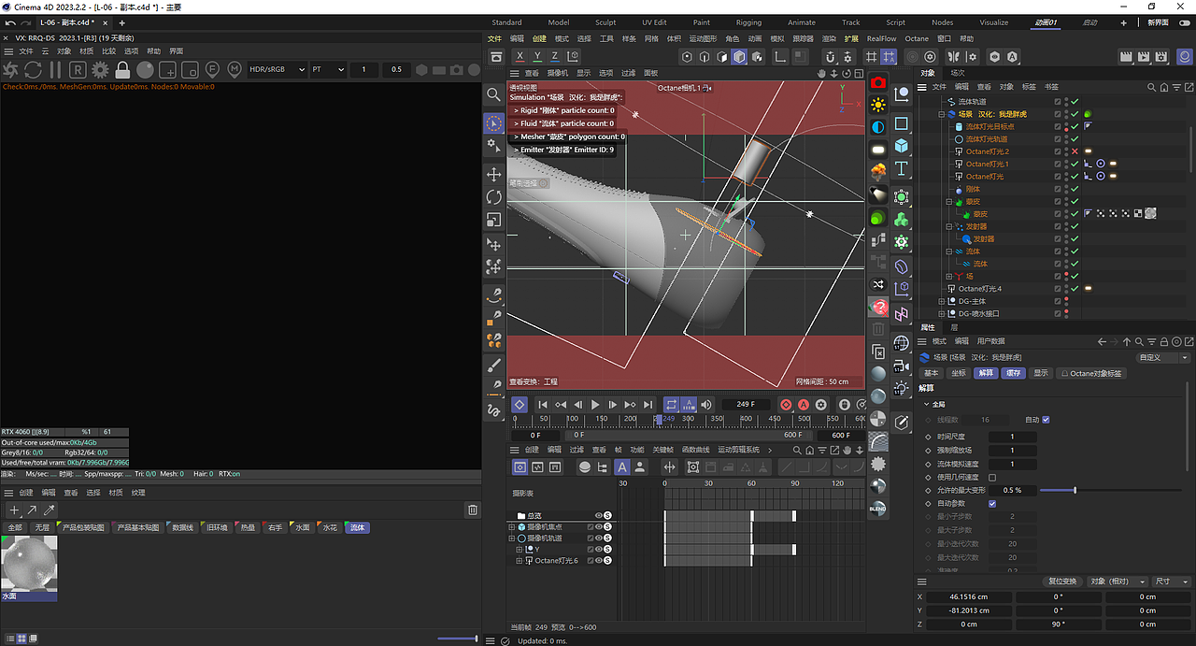Select the magnifier search tool in left palette
Image resolution: width=1196 pixels, height=646 pixels.
click(494, 94)
